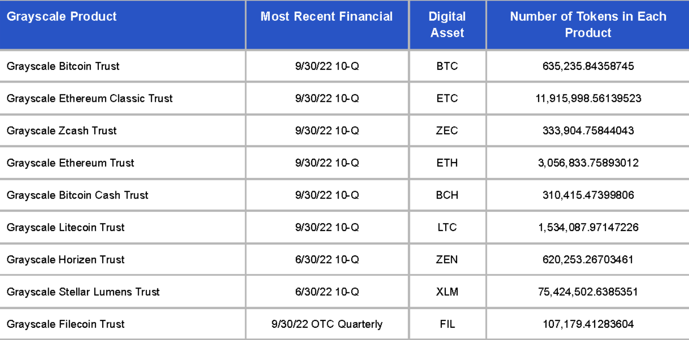
Task: Click the BTC digital asset cell
Action: [447, 66]
